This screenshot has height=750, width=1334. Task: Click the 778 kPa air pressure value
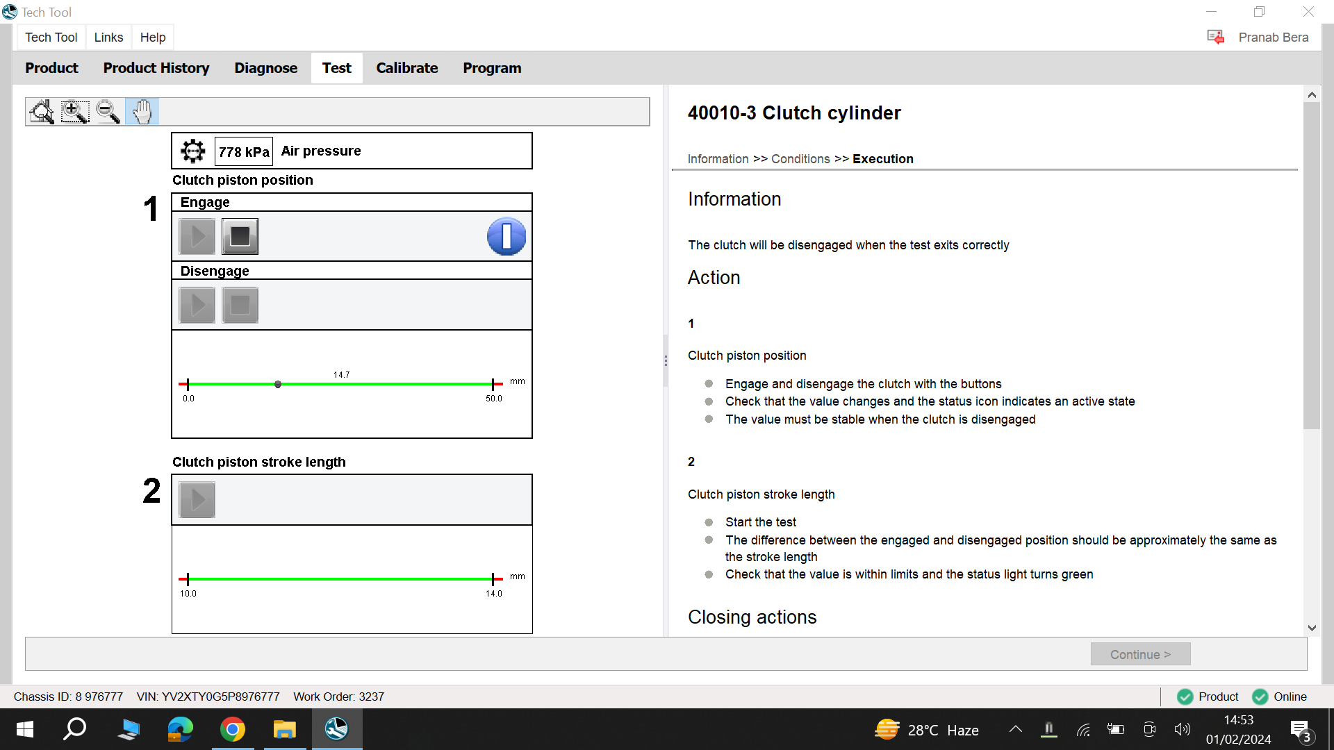244,152
